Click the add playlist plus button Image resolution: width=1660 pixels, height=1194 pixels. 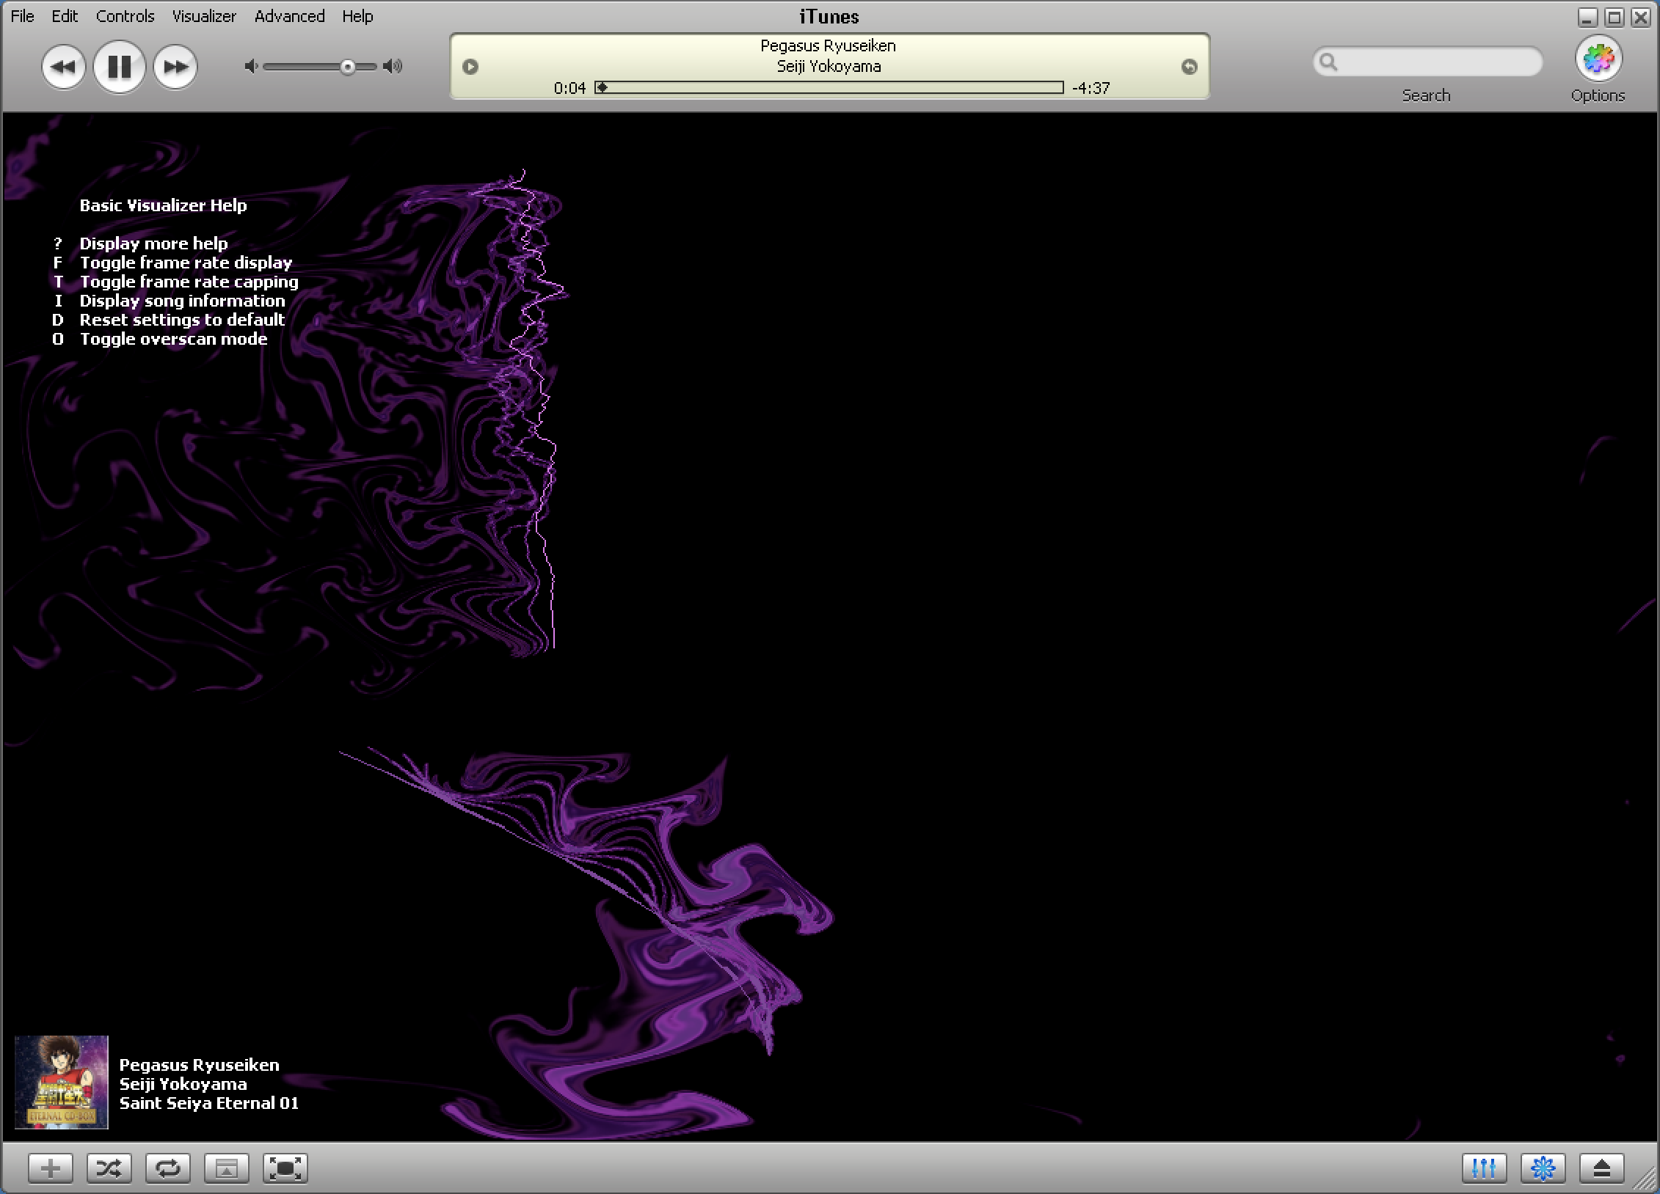click(x=51, y=1168)
